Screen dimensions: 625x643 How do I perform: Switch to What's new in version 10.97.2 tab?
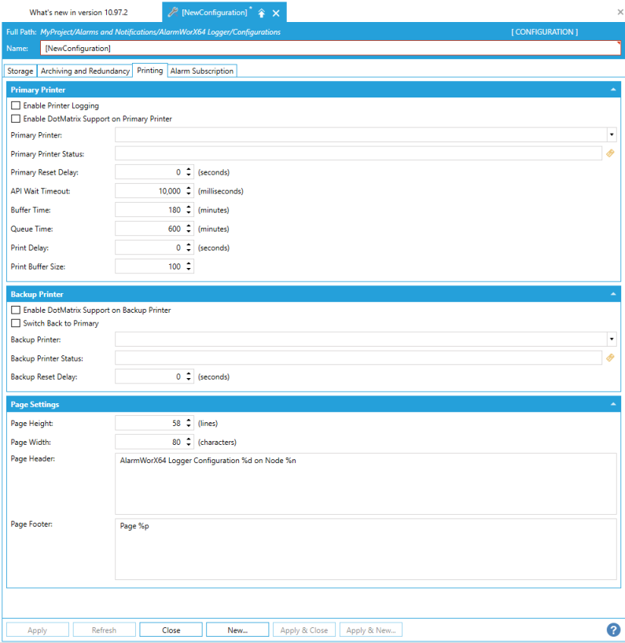[x=79, y=13]
